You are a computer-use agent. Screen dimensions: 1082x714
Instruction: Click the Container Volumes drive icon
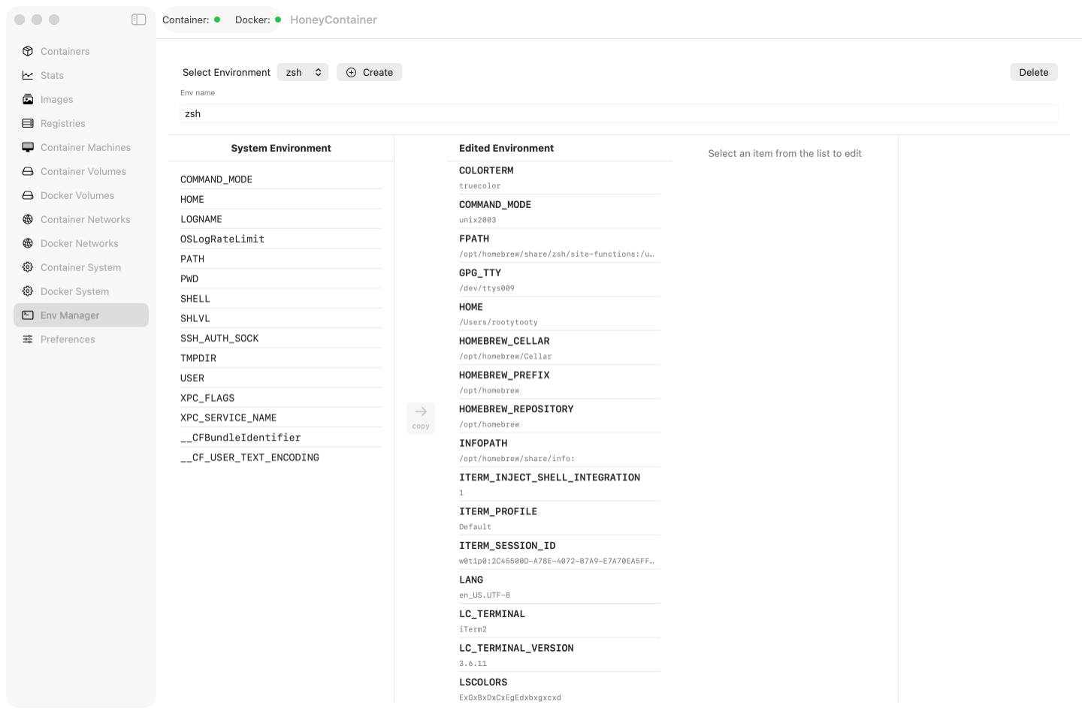coord(28,171)
